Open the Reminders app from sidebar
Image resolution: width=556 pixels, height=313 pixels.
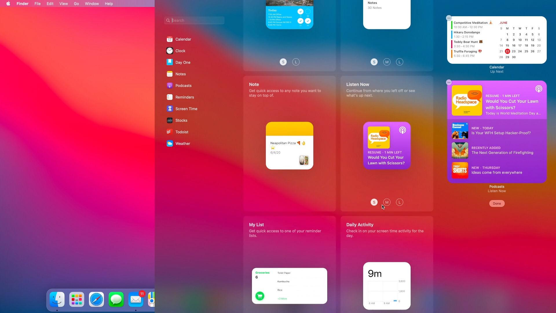pos(184,97)
